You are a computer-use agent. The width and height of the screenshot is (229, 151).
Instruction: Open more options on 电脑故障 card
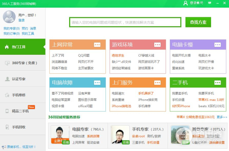point(97,83)
